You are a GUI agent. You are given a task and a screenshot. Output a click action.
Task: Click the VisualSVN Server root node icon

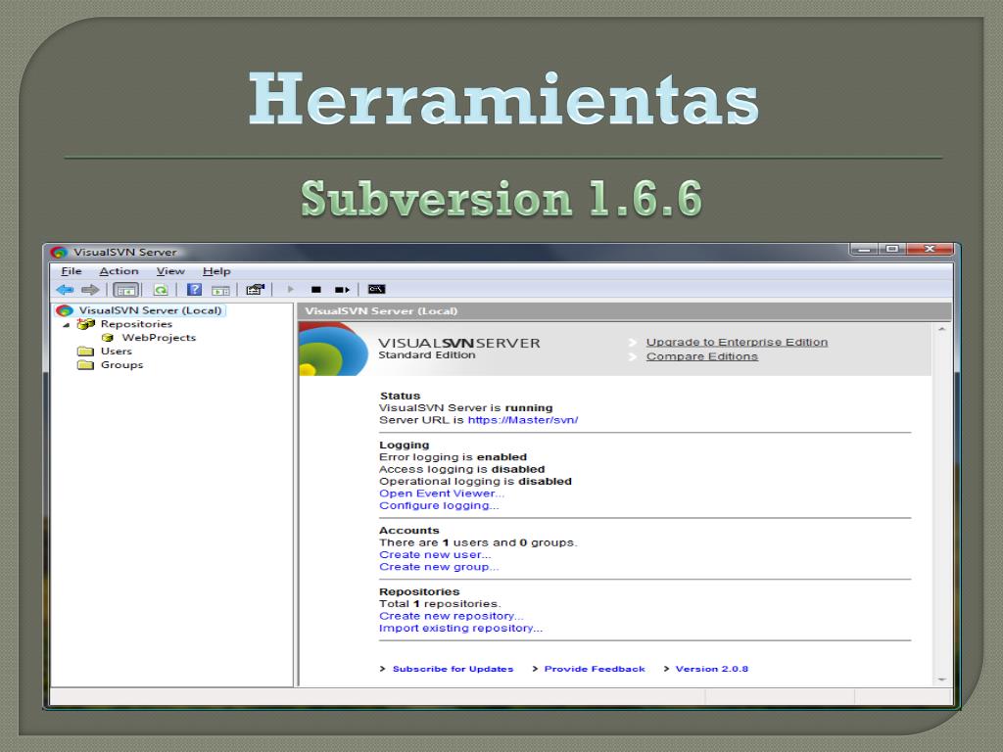(x=65, y=310)
